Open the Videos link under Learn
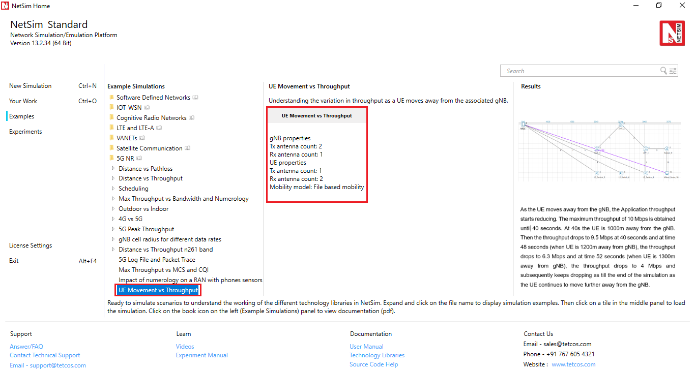 click(x=185, y=347)
